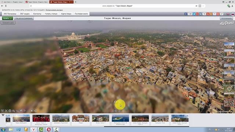
Task: Collapse the bottom gallery strip triangle
Action: click(3, 115)
